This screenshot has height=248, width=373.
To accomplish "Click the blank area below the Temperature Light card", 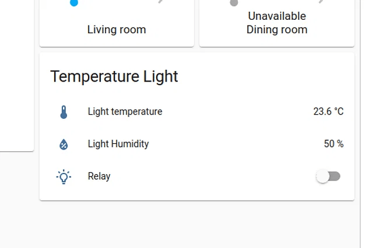I will [x=196, y=224].
